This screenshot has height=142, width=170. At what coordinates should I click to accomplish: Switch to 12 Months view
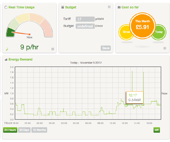coord(39,130)
